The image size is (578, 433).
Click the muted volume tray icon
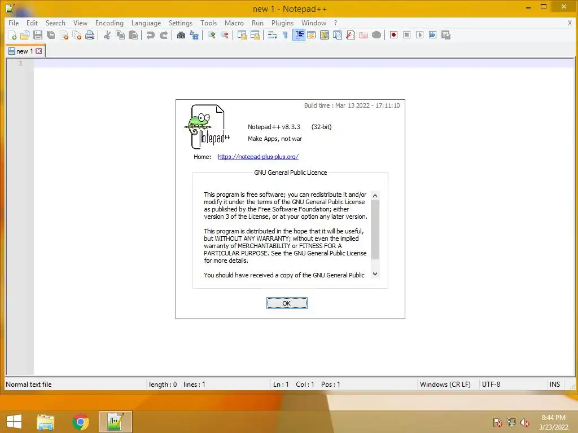coord(524,422)
